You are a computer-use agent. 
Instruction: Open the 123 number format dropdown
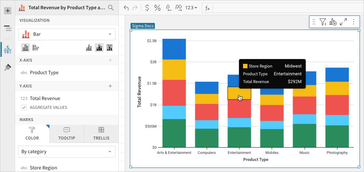click(x=191, y=8)
